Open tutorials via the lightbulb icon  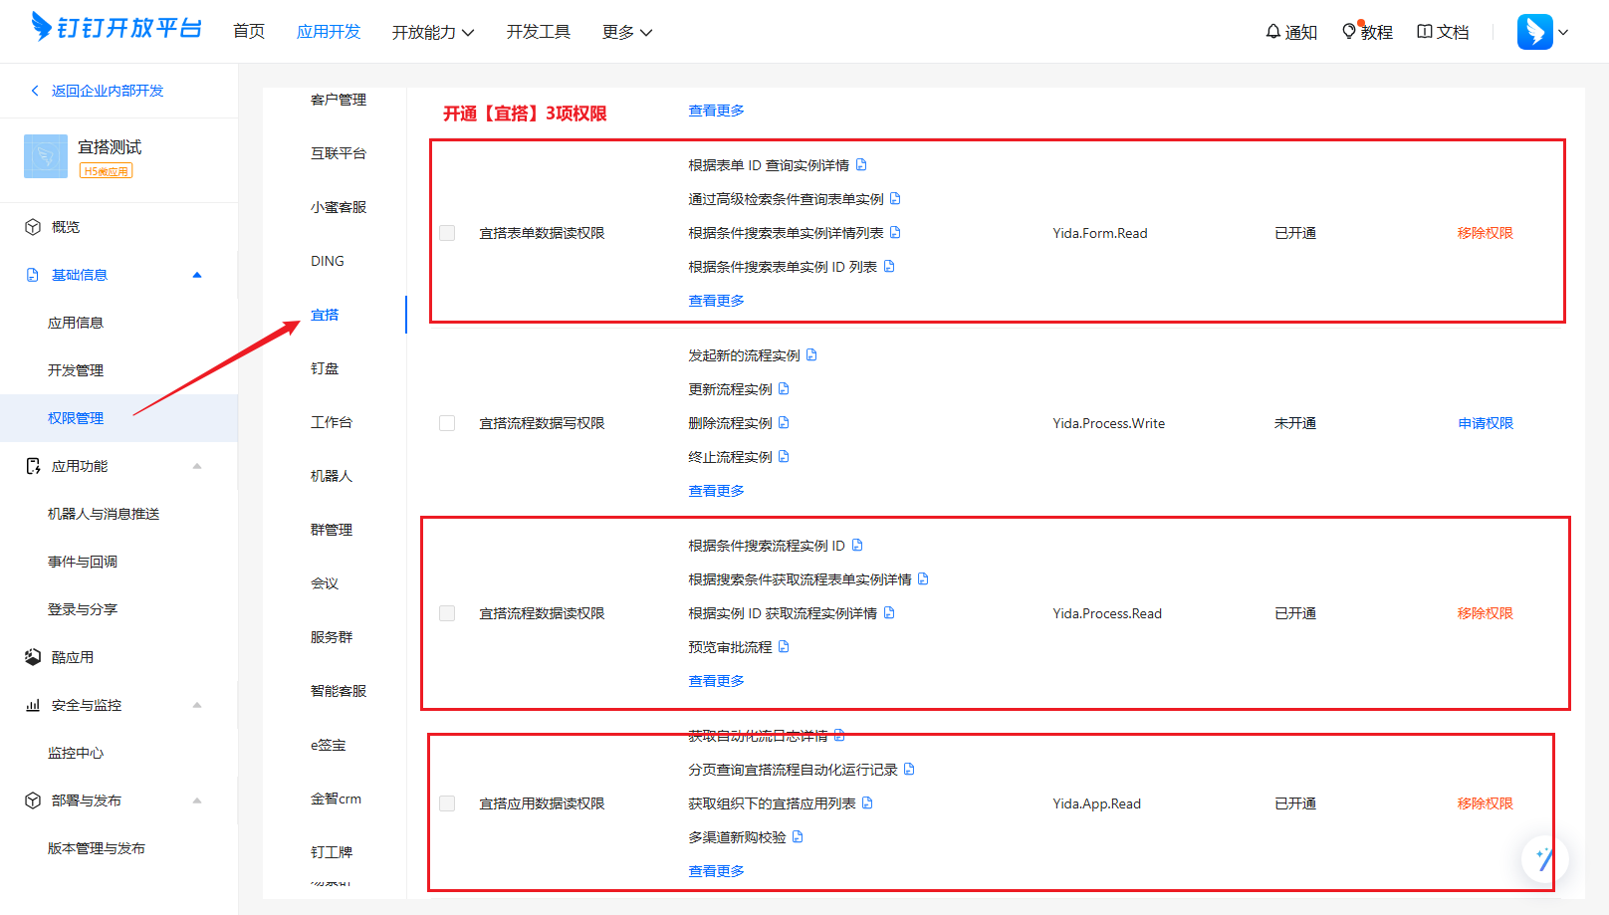pyautogui.click(x=1349, y=32)
